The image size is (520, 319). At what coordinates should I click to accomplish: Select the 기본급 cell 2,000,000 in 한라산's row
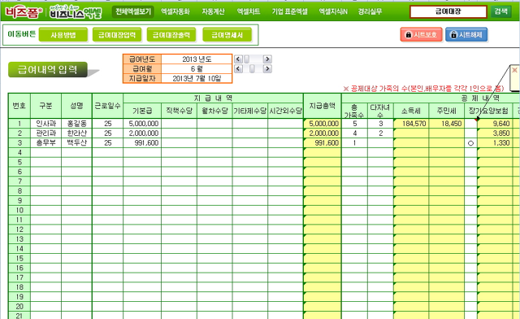pyautogui.click(x=142, y=133)
